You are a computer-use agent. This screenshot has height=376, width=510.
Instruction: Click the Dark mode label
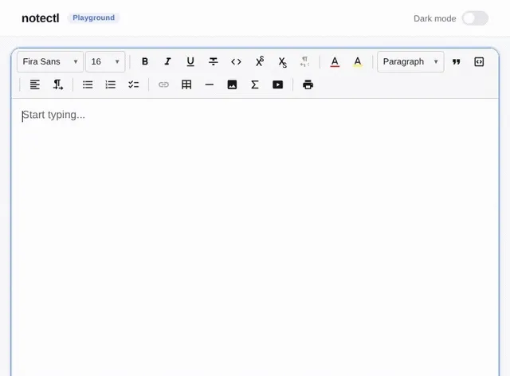tap(435, 18)
